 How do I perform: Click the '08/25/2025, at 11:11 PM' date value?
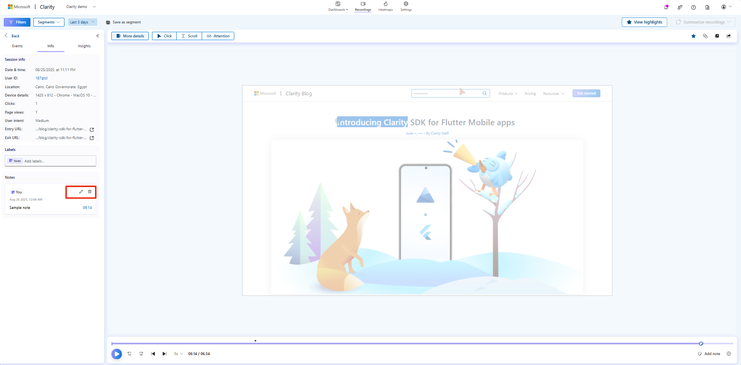(55, 70)
